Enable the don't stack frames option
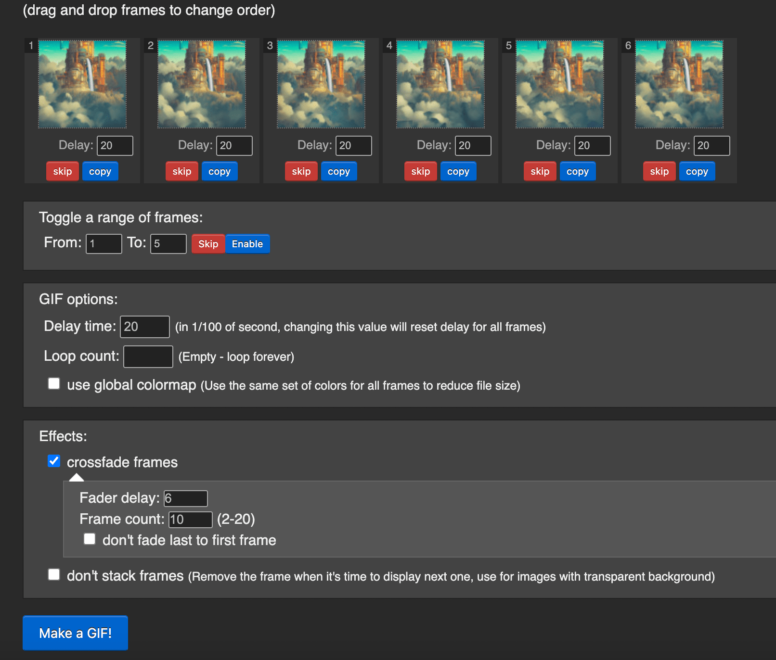 [x=53, y=574]
